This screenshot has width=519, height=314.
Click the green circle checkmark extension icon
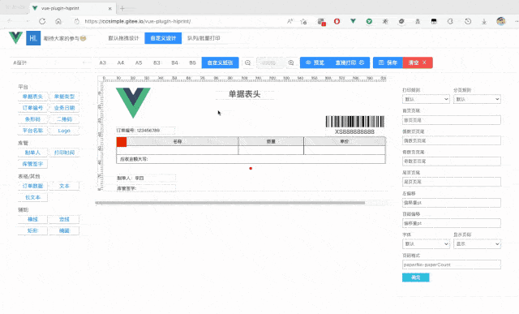pyautogui.click(x=369, y=21)
